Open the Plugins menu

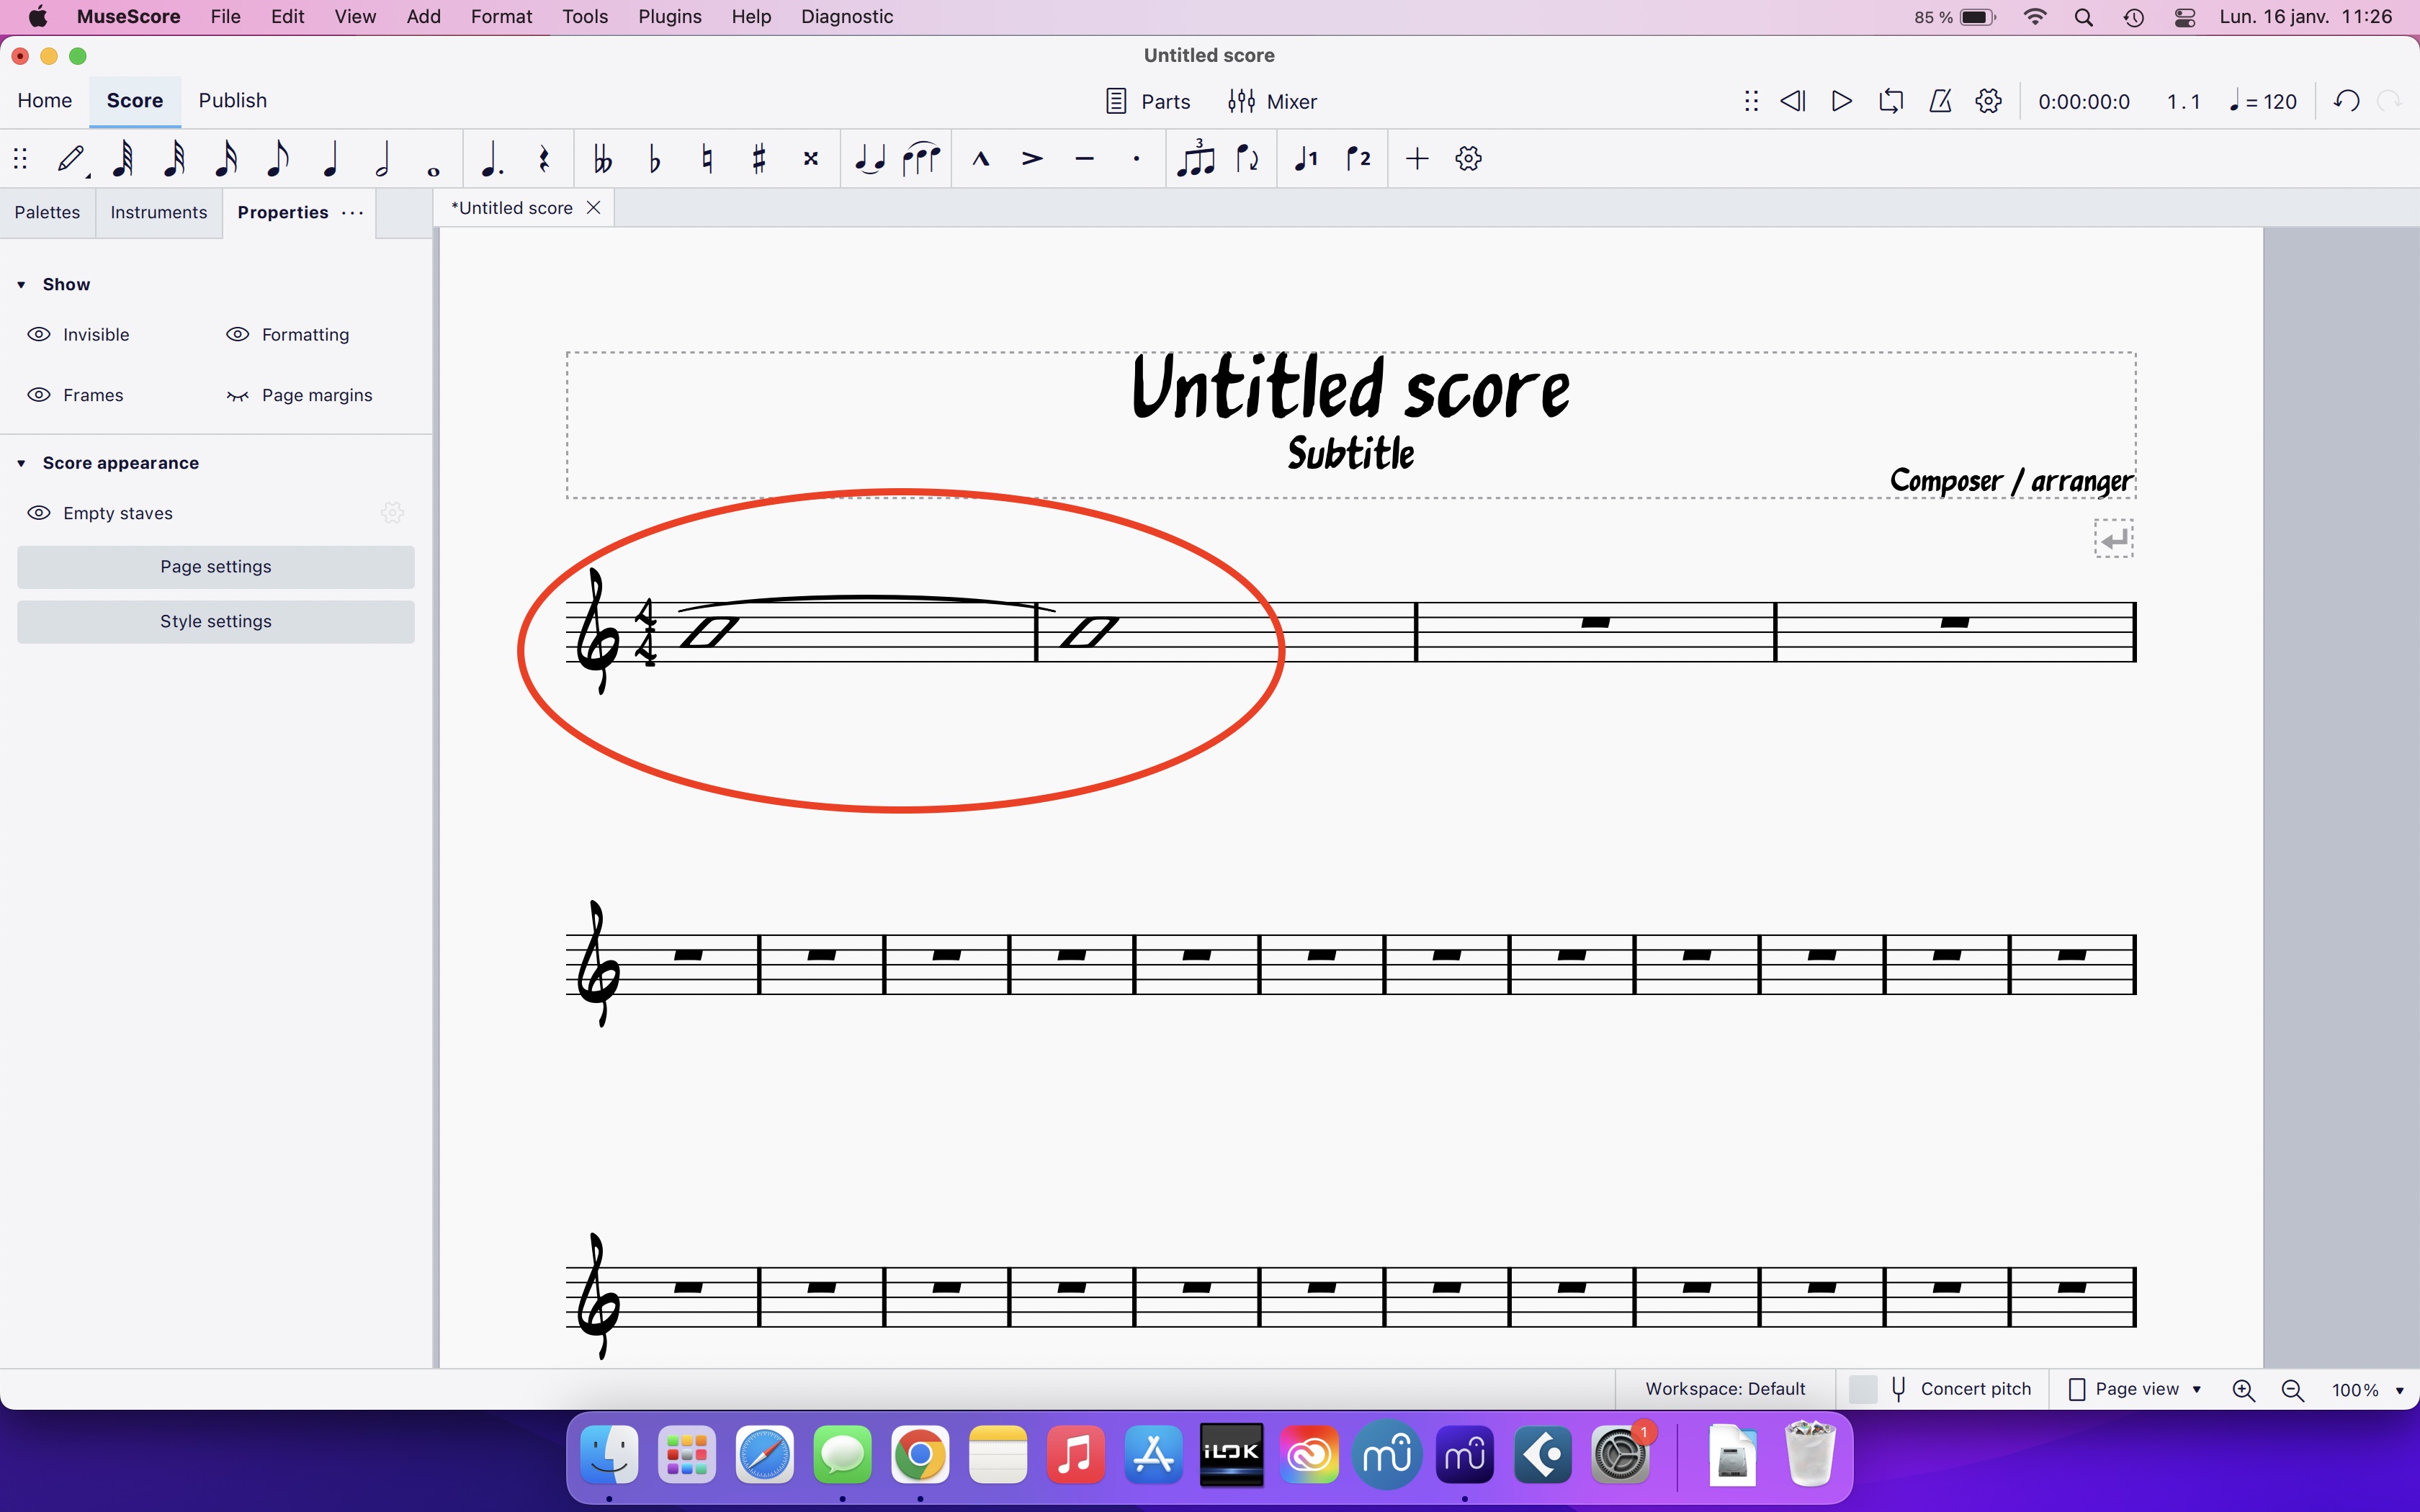click(x=669, y=16)
